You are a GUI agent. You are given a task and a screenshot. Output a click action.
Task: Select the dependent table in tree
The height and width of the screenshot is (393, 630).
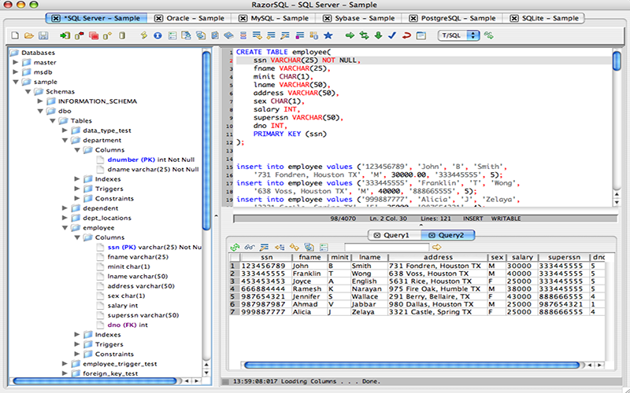click(101, 208)
